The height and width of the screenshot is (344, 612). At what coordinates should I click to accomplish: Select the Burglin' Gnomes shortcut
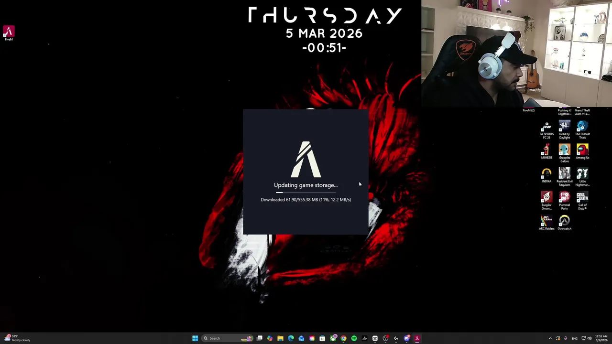pyautogui.click(x=546, y=201)
